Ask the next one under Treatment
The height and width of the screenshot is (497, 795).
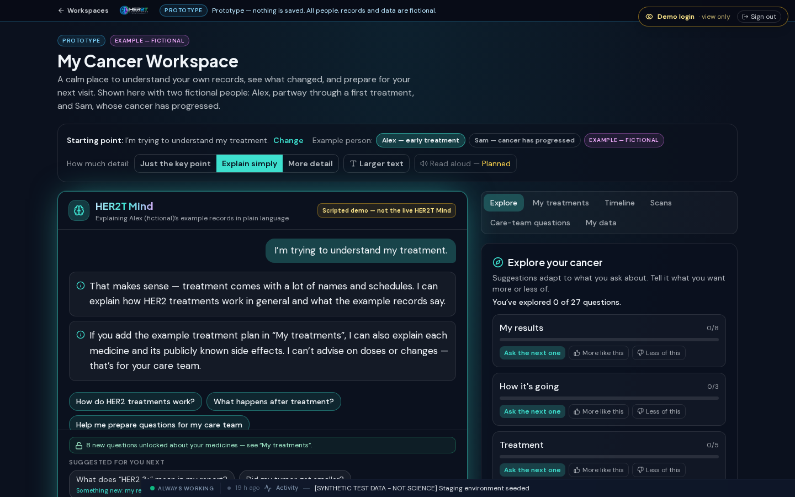pos(532,470)
